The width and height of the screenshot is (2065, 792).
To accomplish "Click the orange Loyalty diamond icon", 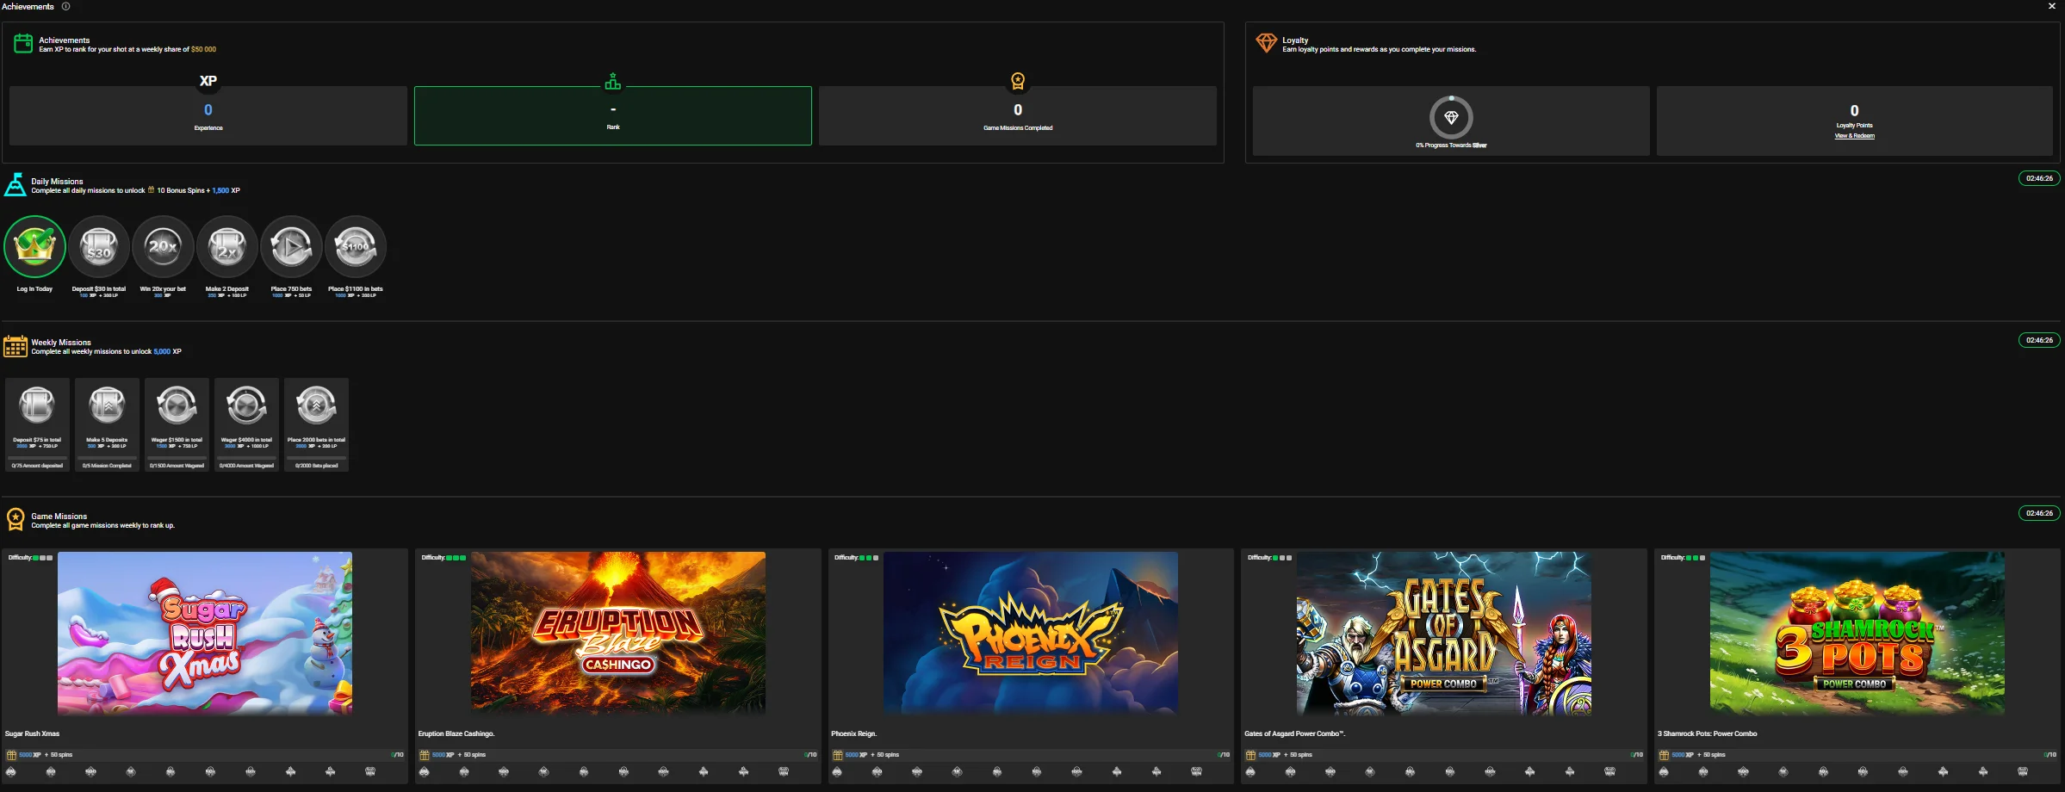I will 1266,42.
